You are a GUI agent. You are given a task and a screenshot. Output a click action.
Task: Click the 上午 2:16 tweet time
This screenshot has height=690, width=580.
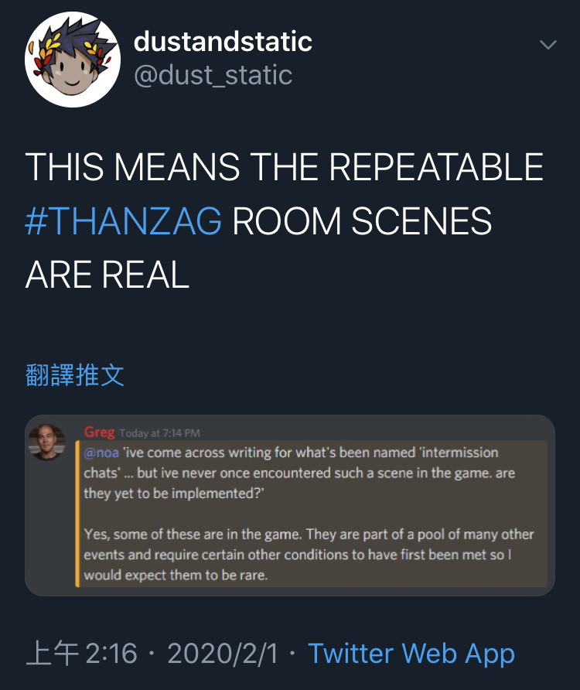pos(81,653)
